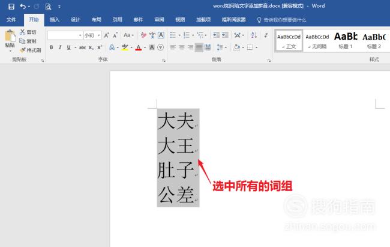Screen dimensions: 390x247
Task: Click the print preview icon in title bar
Action: [x=47, y=7]
